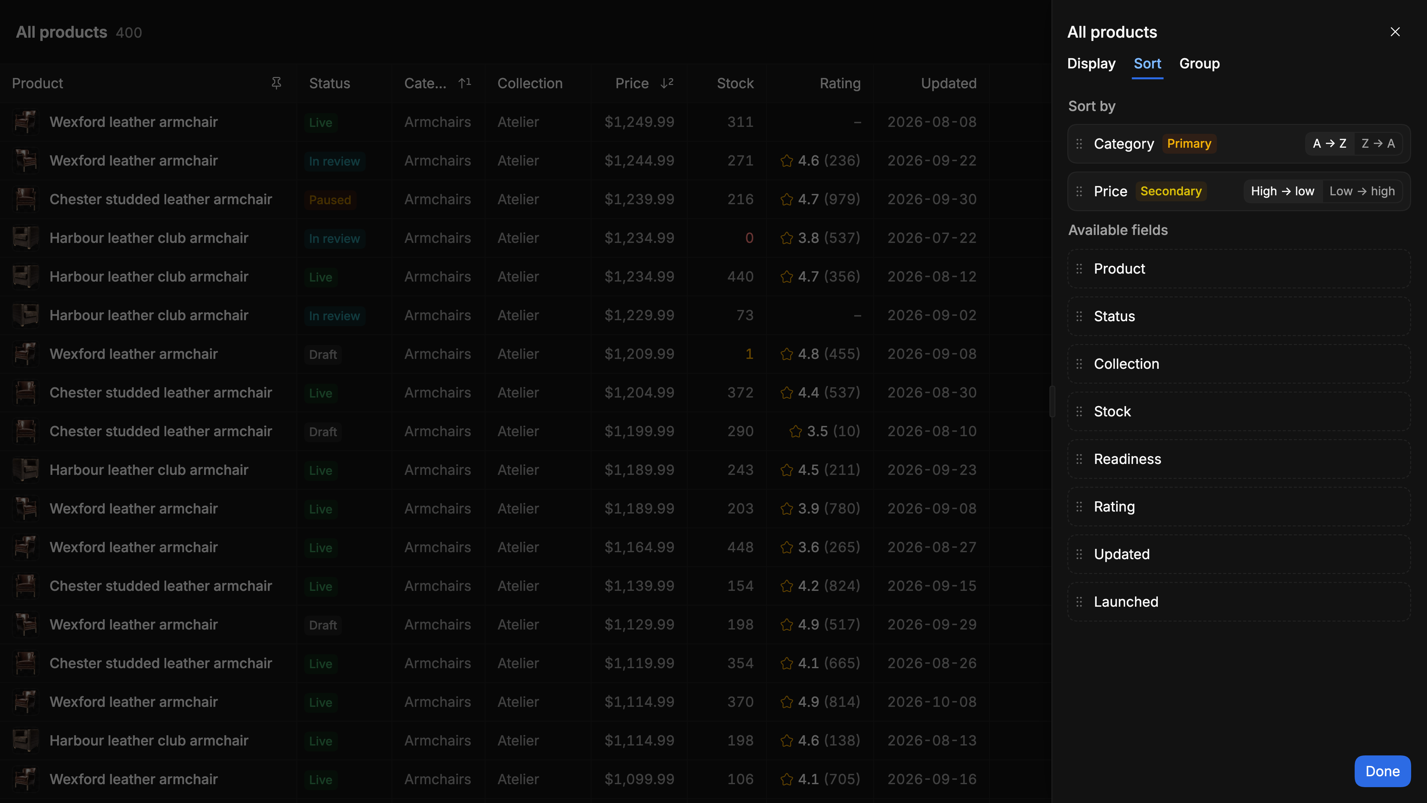
Task: Choose High → low for Price sort
Action: [x=1282, y=191]
